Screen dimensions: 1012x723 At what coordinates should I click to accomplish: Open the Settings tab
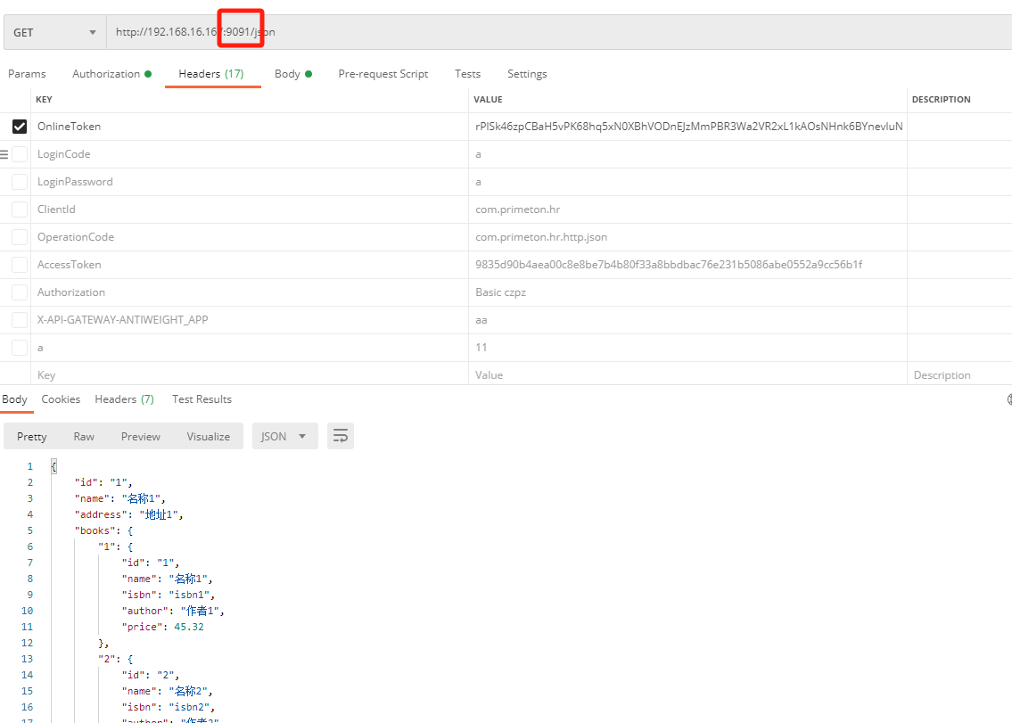coord(527,74)
